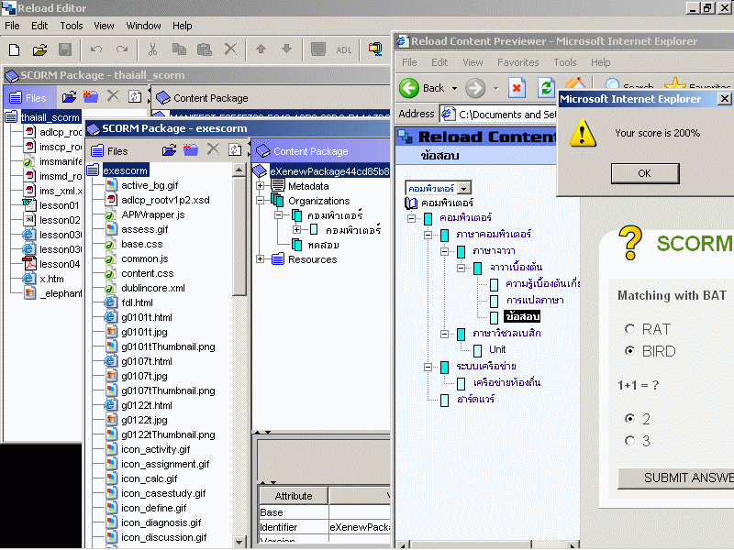Viewport: 734px width, 550px height.
Task: Click OK in the score dialog
Action: tap(643, 173)
